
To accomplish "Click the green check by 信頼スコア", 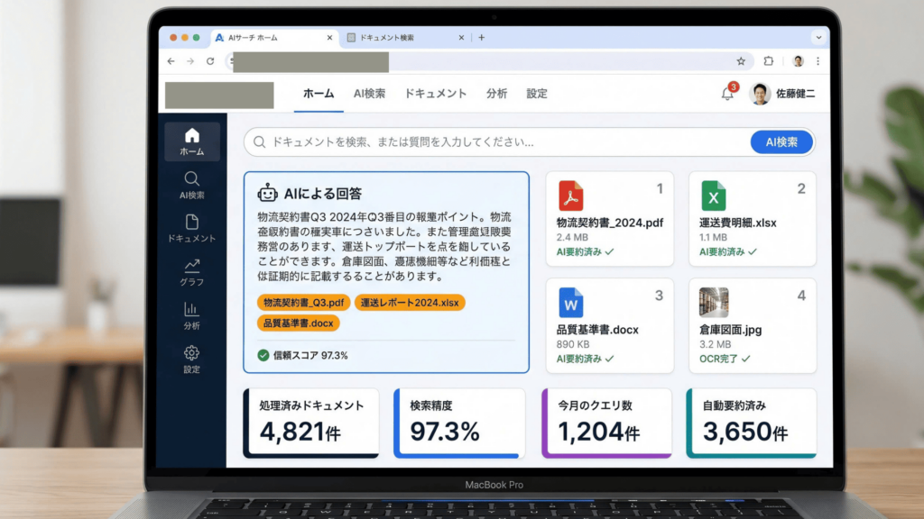I will tap(263, 355).
